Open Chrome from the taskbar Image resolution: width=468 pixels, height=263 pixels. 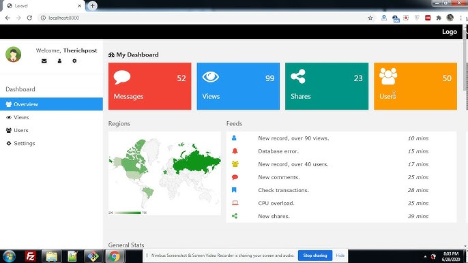[x=115, y=256]
